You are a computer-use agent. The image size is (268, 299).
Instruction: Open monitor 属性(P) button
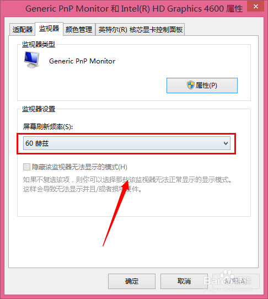point(202,86)
